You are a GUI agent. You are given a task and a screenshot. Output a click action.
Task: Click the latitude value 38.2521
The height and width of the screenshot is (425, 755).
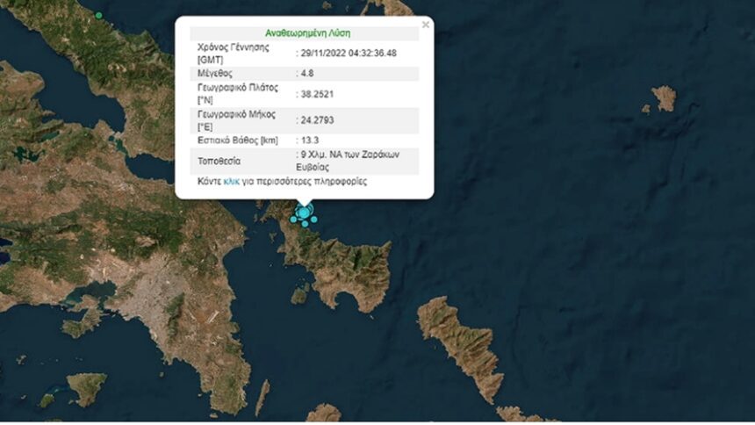(x=317, y=94)
